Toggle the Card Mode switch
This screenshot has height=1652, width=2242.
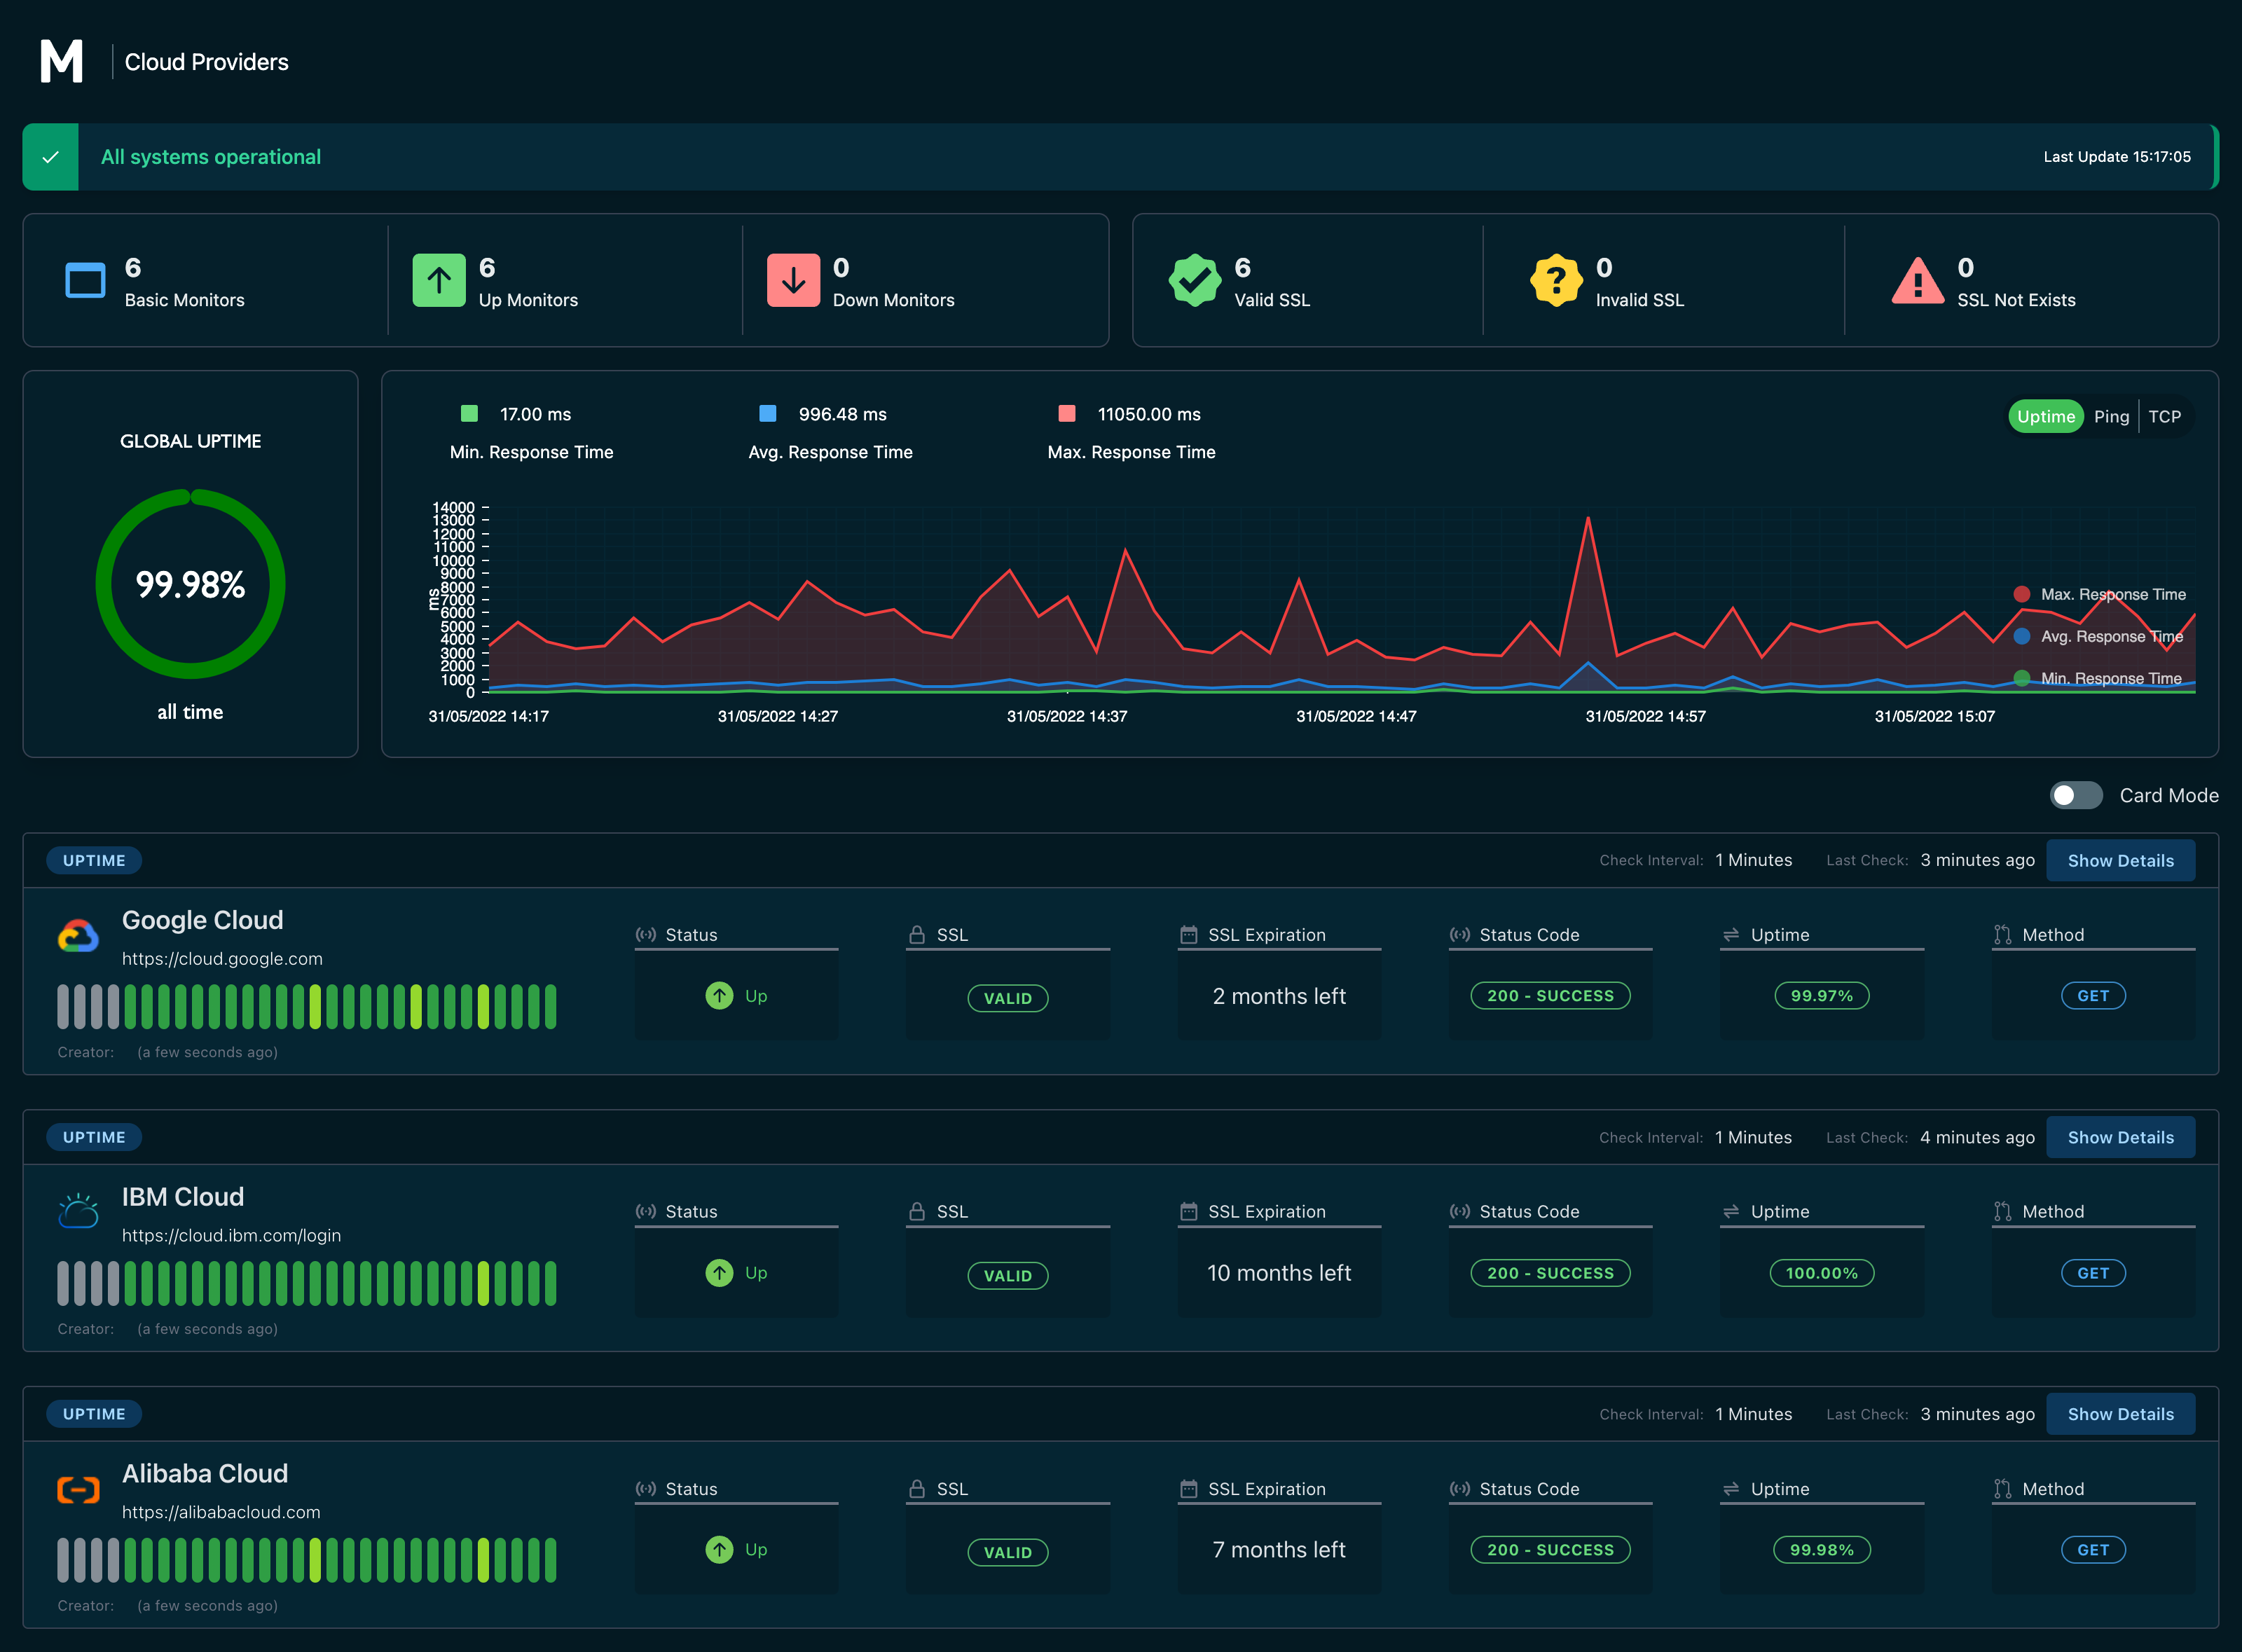click(2076, 795)
